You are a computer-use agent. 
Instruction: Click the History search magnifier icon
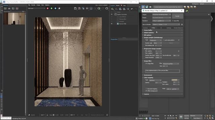tap(23, 12)
